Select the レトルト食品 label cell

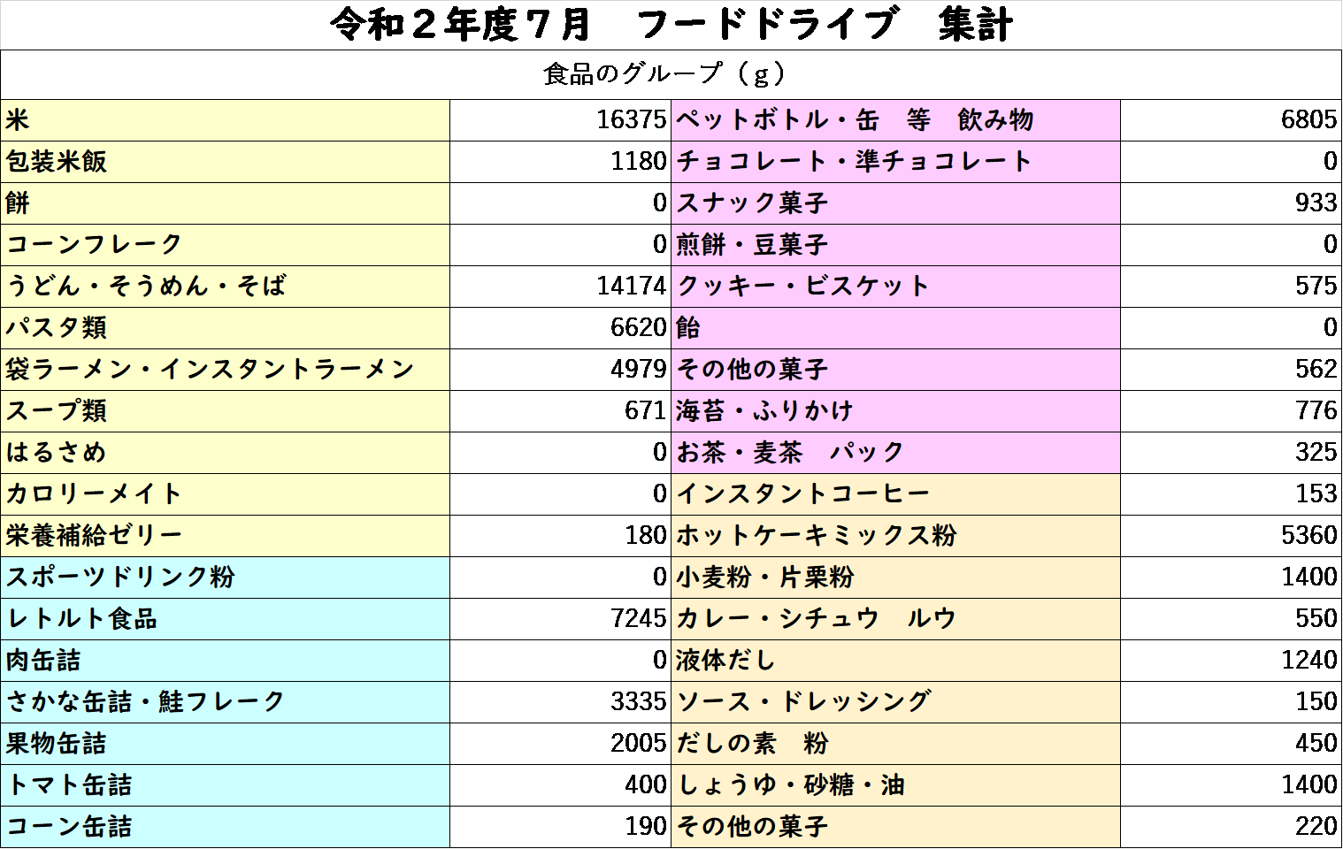click(225, 619)
